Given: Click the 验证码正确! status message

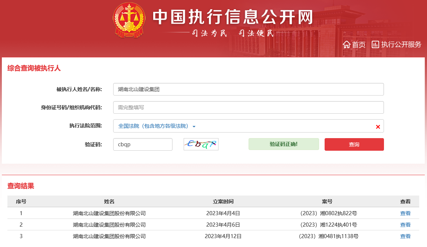Looking at the screenshot, I should click(283, 144).
